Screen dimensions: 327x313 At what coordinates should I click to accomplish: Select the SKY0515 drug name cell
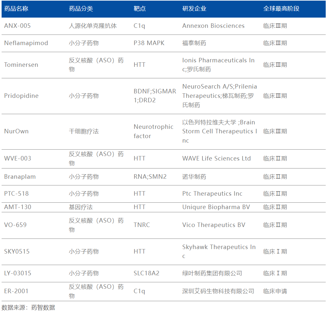click(x=17, y=251)
